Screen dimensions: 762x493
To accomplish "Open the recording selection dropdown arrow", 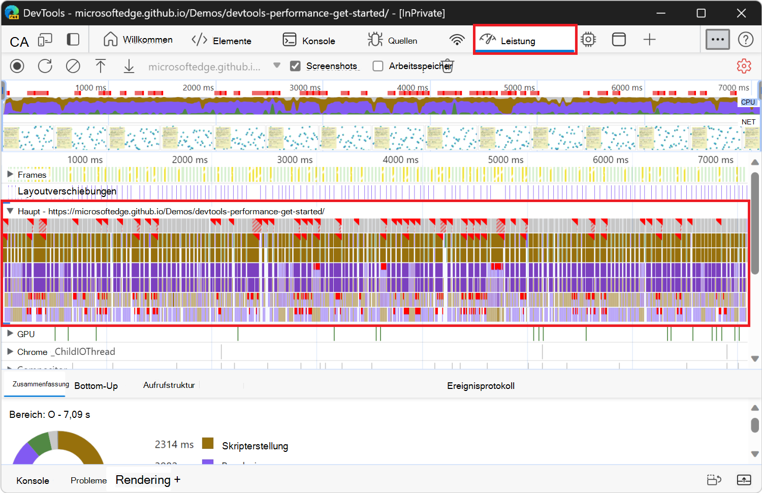I will coord(277,65).
